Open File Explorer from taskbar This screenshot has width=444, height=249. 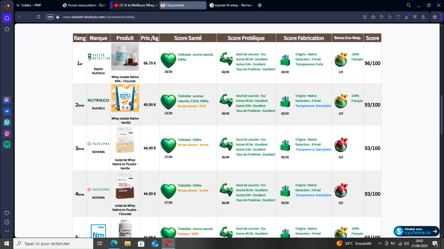click(x=127, y=243)
